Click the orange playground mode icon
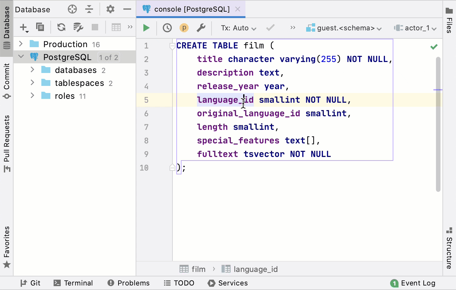The image size is (456, 290). tap(184, 28)
